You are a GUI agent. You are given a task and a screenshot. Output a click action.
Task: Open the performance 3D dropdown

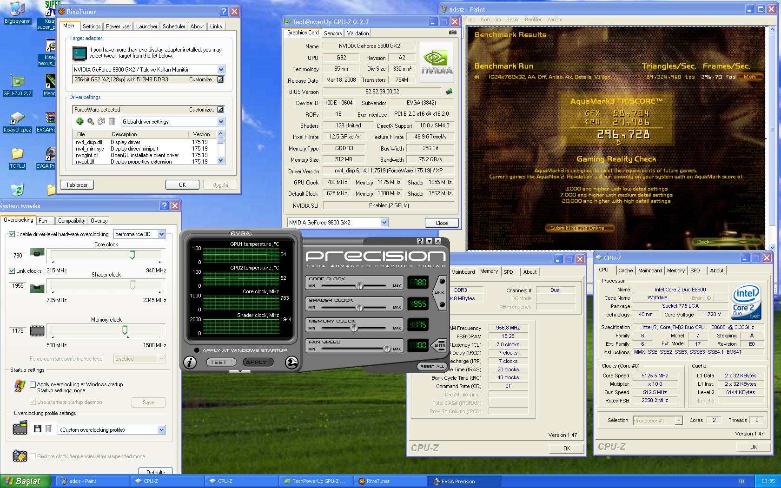click(x=161, y=234)
